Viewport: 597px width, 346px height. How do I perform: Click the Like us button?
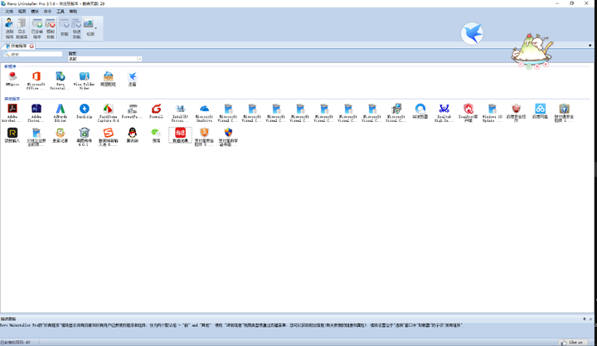coord(572,342)
